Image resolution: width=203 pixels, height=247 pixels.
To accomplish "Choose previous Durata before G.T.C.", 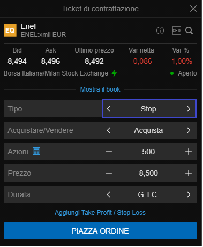I will (109, 195).
